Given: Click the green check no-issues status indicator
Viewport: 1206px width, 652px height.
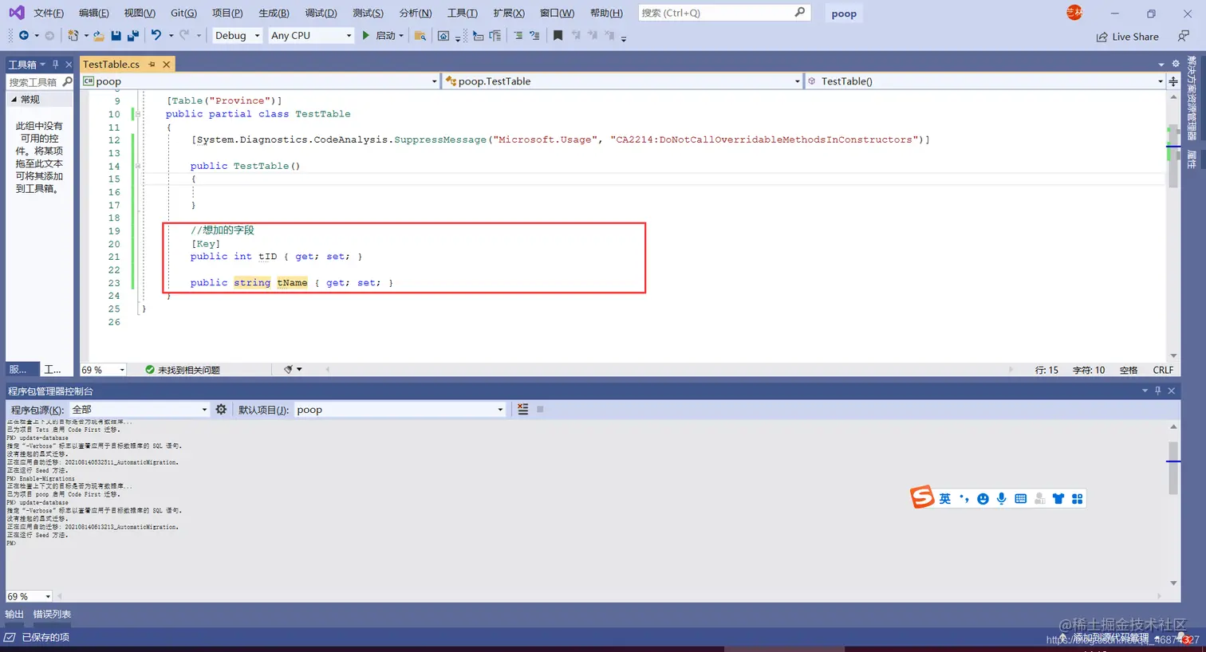Looking at the screenshot, I should (150, 370).
